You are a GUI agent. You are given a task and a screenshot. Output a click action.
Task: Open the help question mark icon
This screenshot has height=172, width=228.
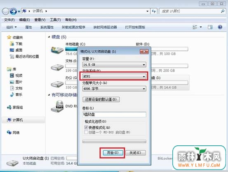(220, 27)
